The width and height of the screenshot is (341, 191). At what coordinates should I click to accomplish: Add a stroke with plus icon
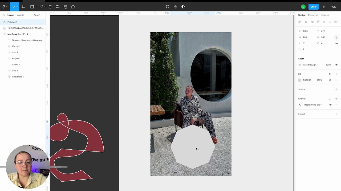point(336,89)
